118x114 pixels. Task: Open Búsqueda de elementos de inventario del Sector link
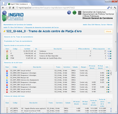(42, 27)
